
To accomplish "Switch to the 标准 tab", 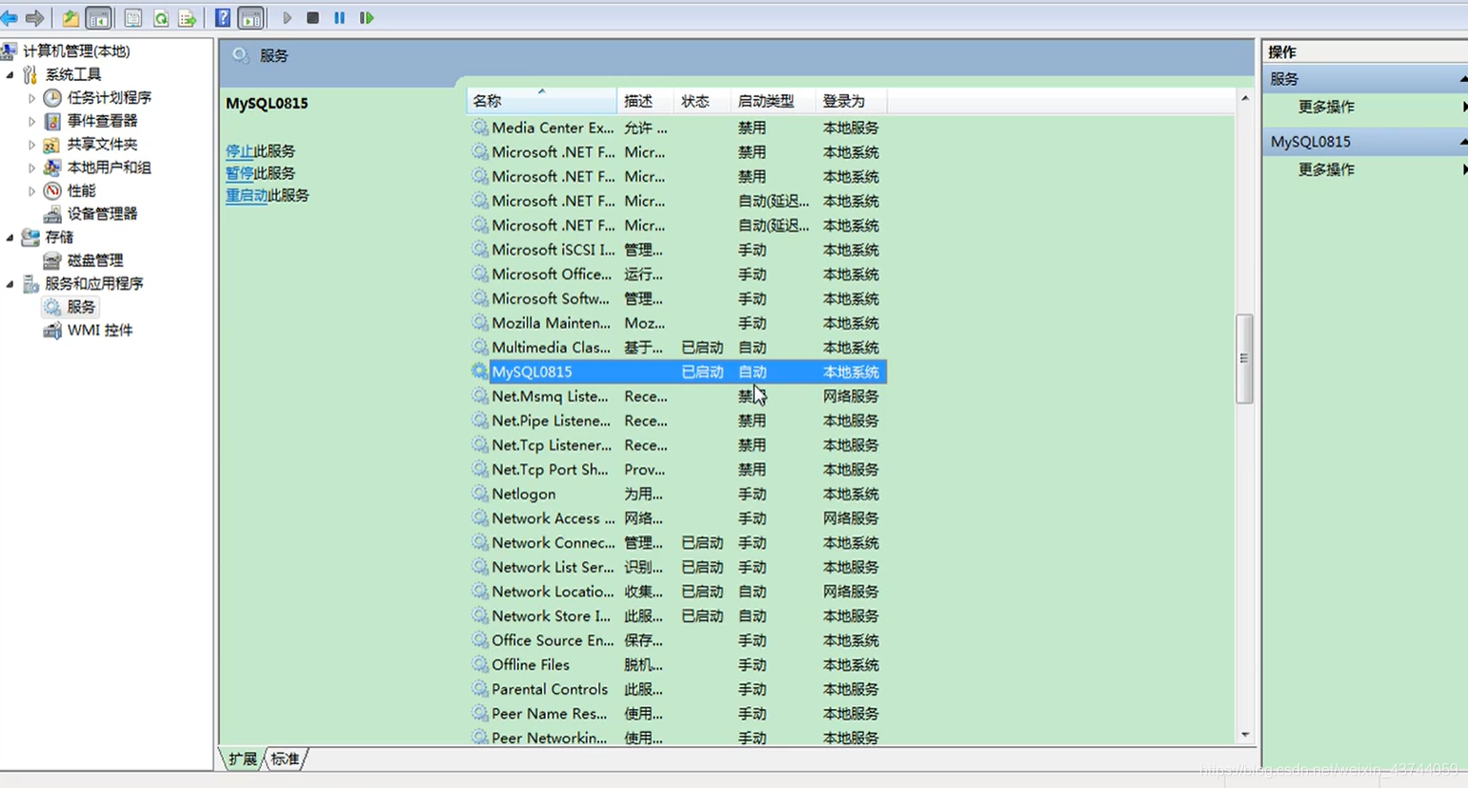I will tap(285, 759).
